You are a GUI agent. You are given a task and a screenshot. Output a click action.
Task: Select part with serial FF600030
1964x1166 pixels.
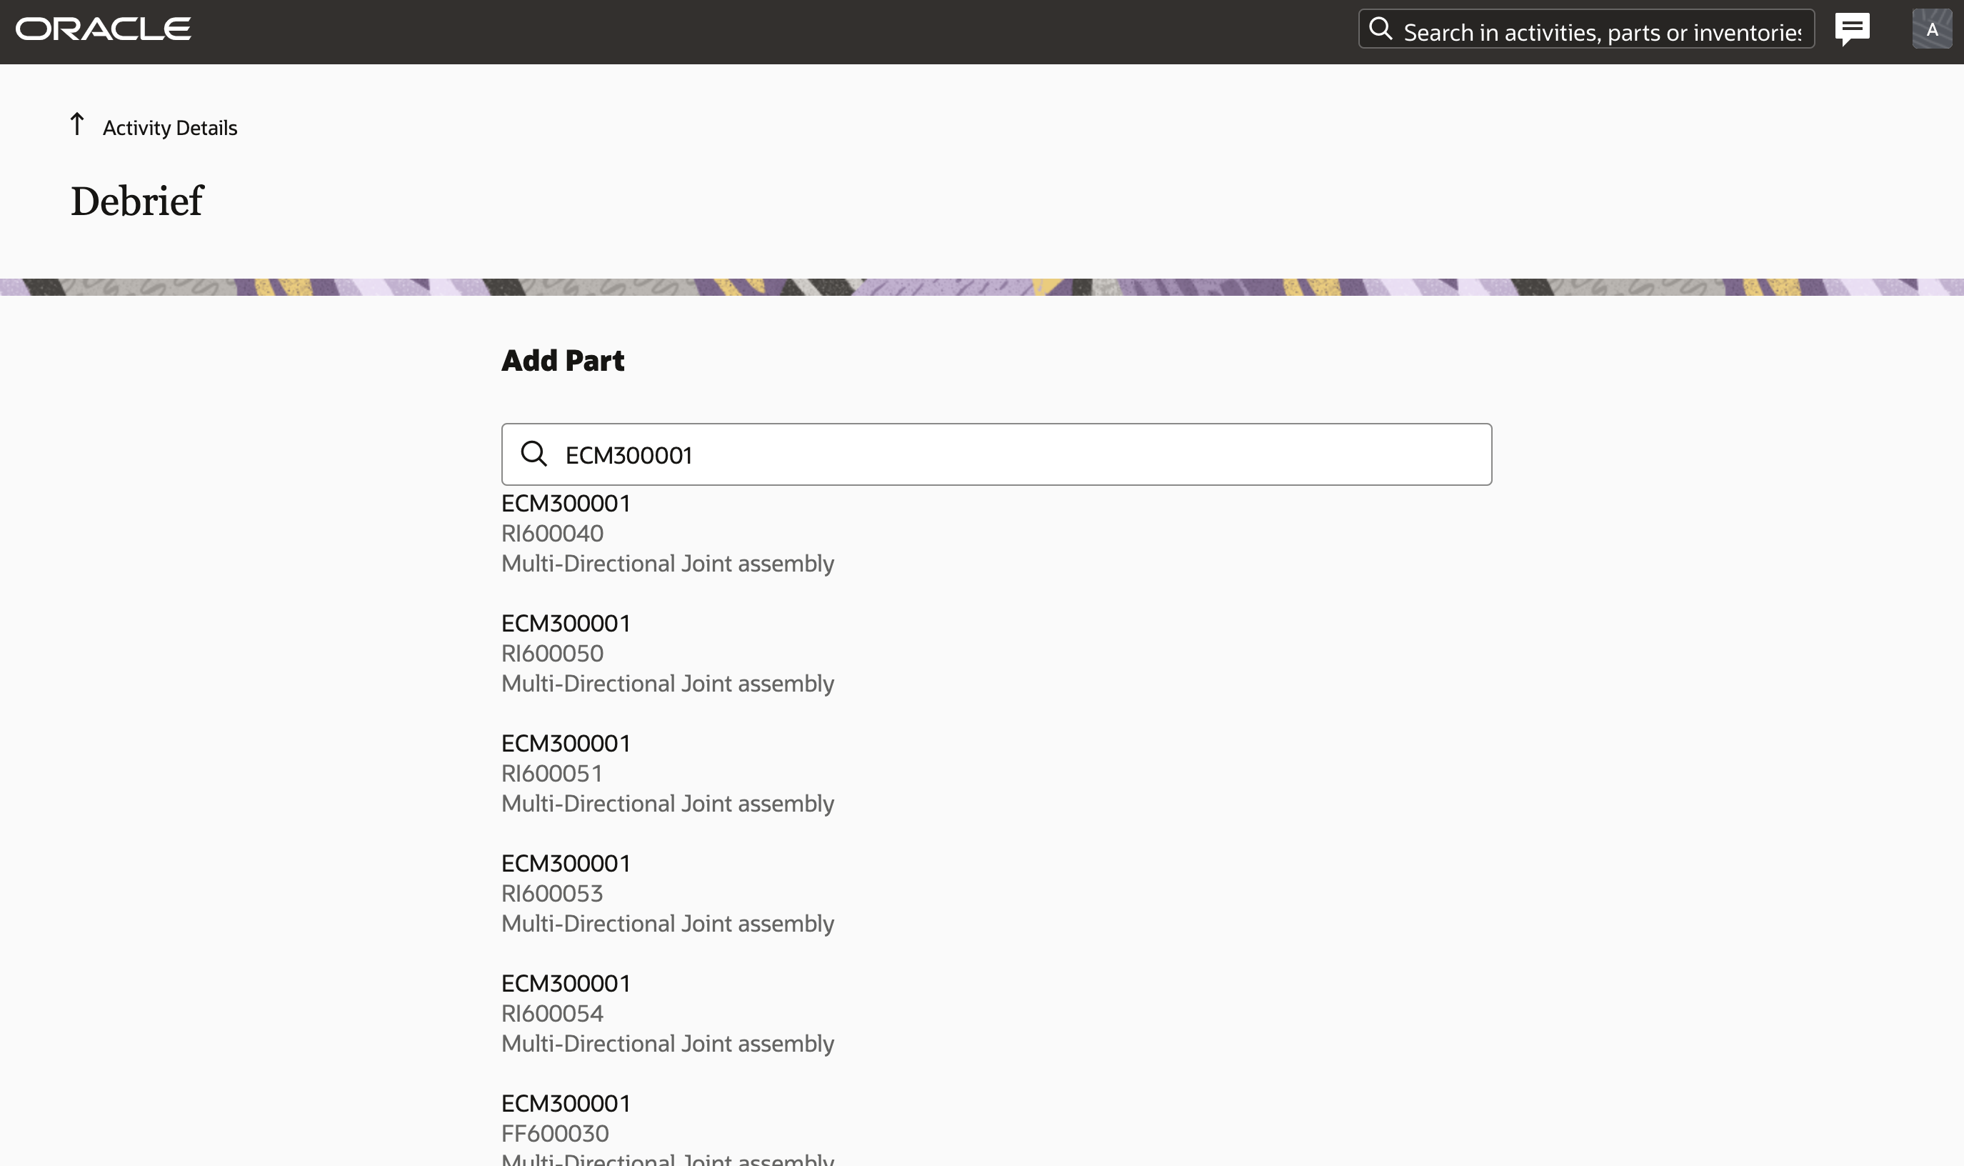point(555,1133)
